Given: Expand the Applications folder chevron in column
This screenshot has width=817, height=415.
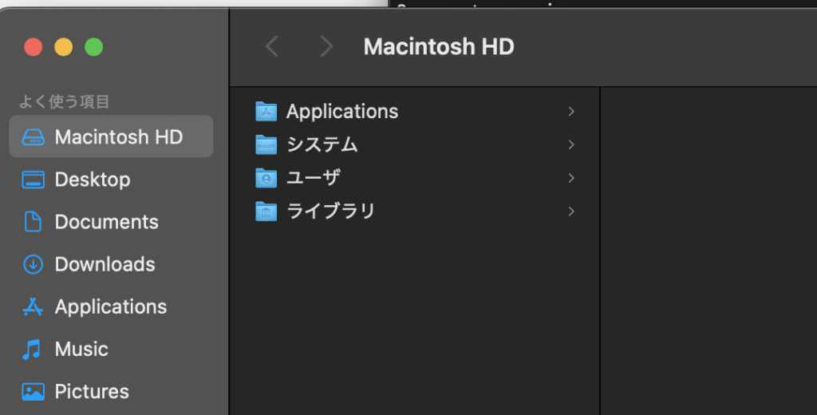Looking at the screenshot, I should [x=571, y=111].
